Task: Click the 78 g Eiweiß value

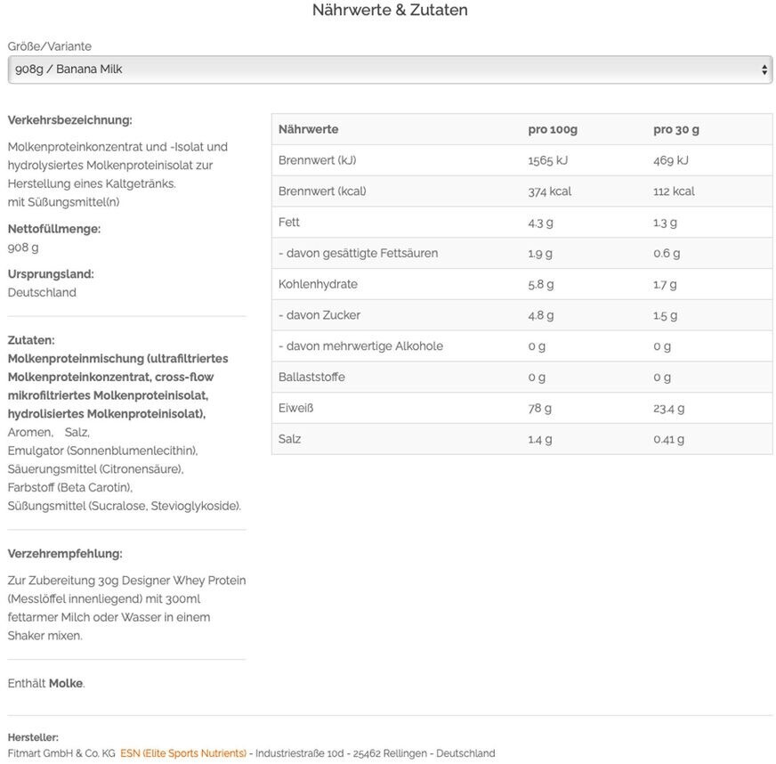Action: (540, 408)
